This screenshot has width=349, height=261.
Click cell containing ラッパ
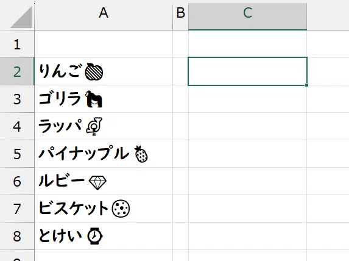pyautogui.click(x=104, y=126)
